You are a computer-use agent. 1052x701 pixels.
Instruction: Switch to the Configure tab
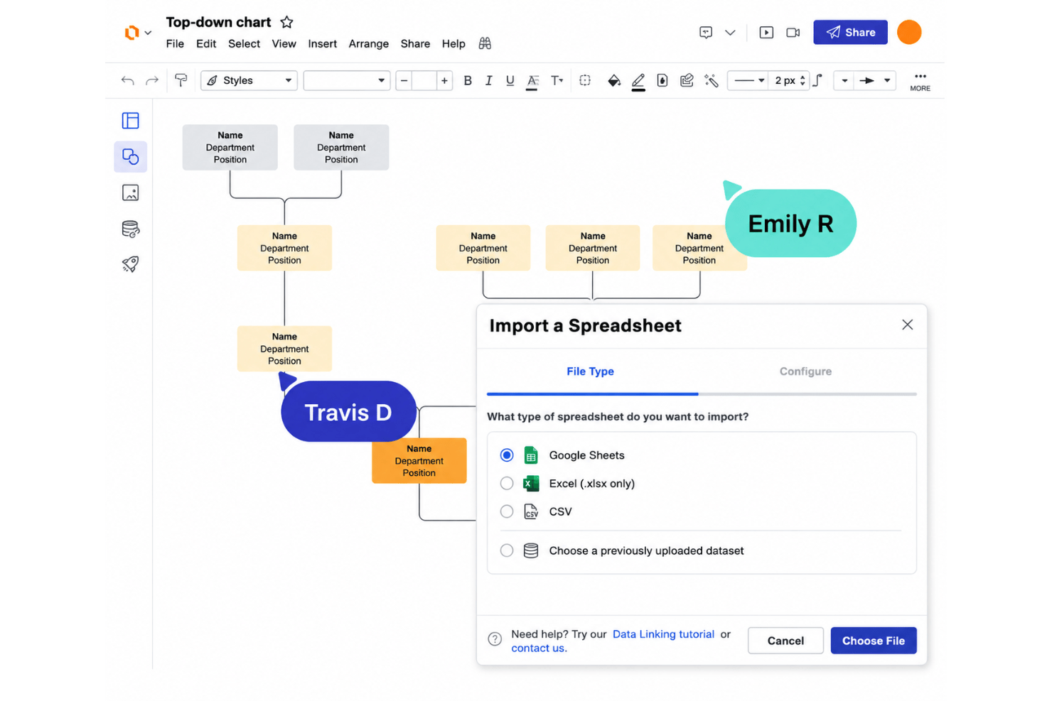(x=805, y=371)
